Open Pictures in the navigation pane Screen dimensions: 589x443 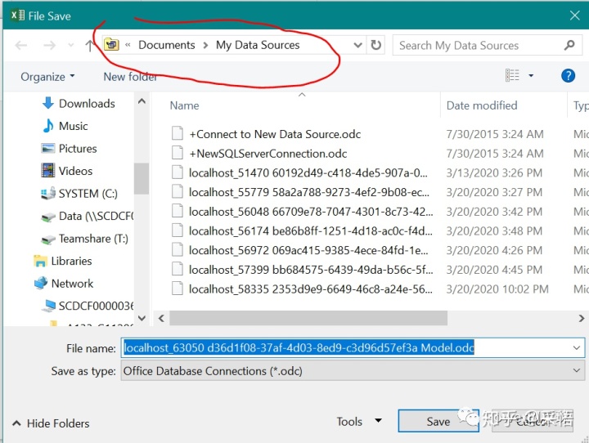[x=69, y=148]
